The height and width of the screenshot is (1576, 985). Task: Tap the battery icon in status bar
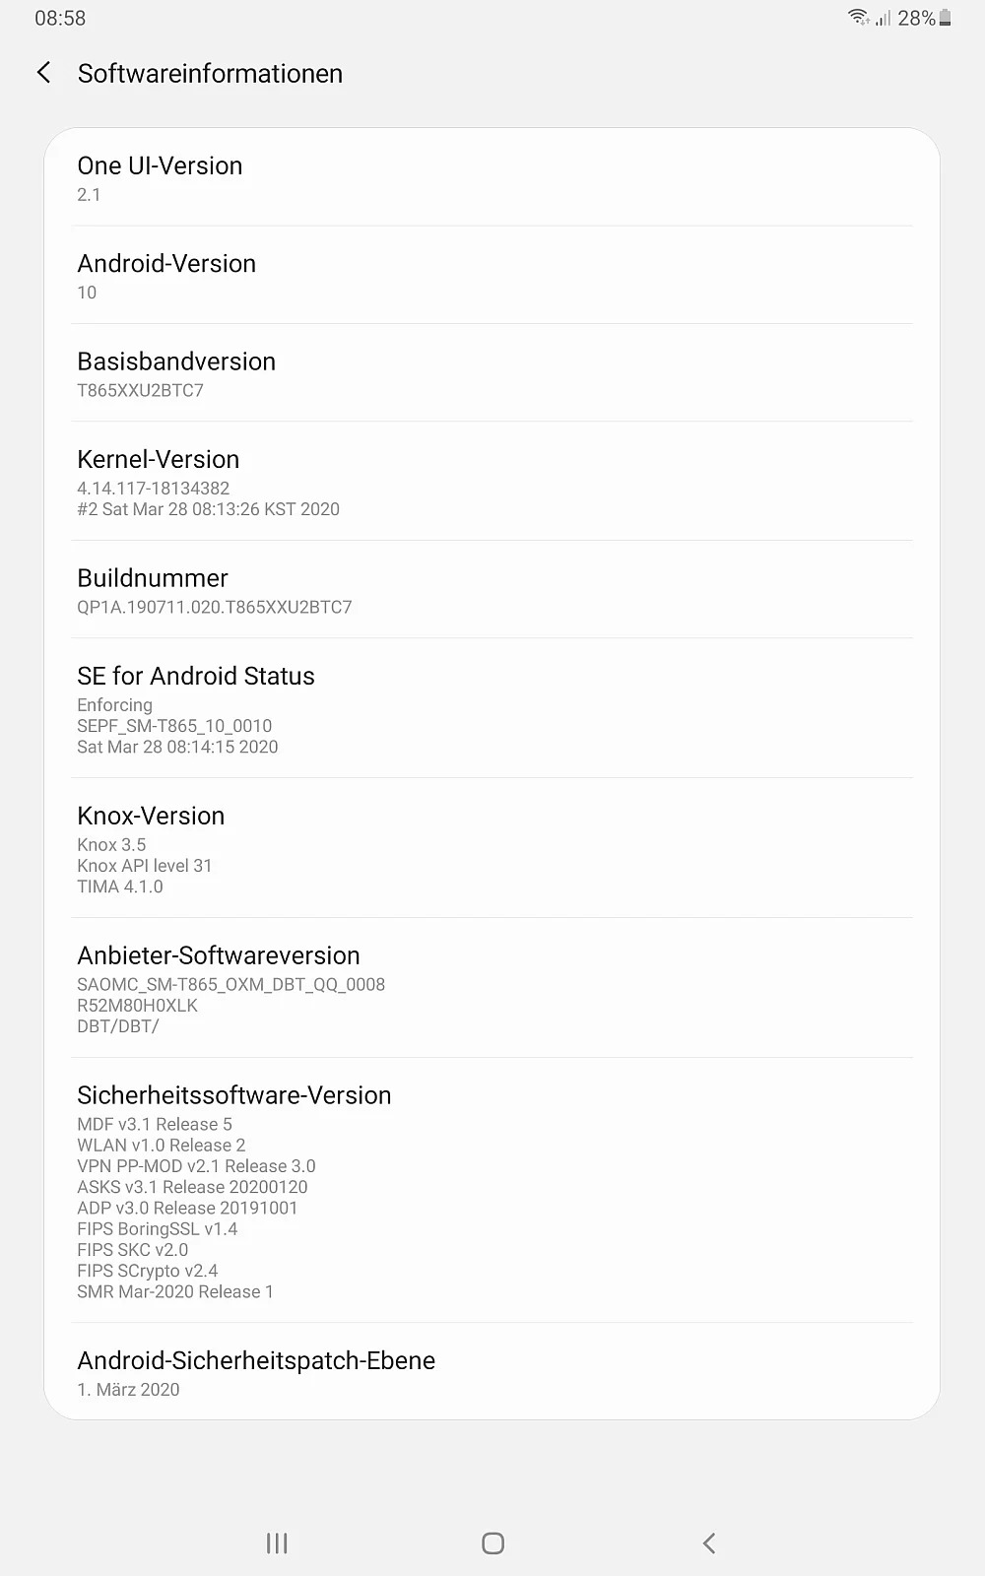coord(946,18)
